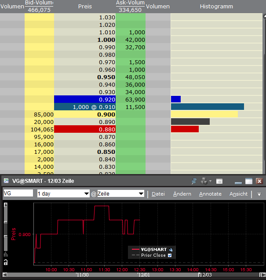Open the Ansicht menu

pos(238,194)
